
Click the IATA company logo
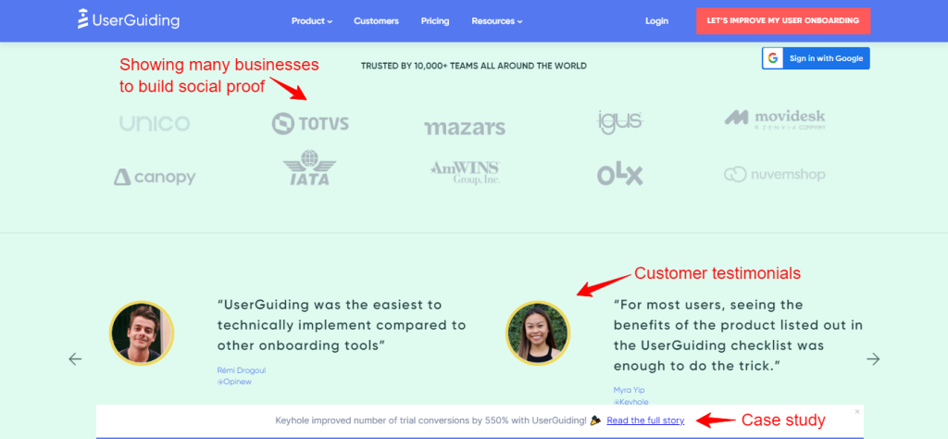309,168
